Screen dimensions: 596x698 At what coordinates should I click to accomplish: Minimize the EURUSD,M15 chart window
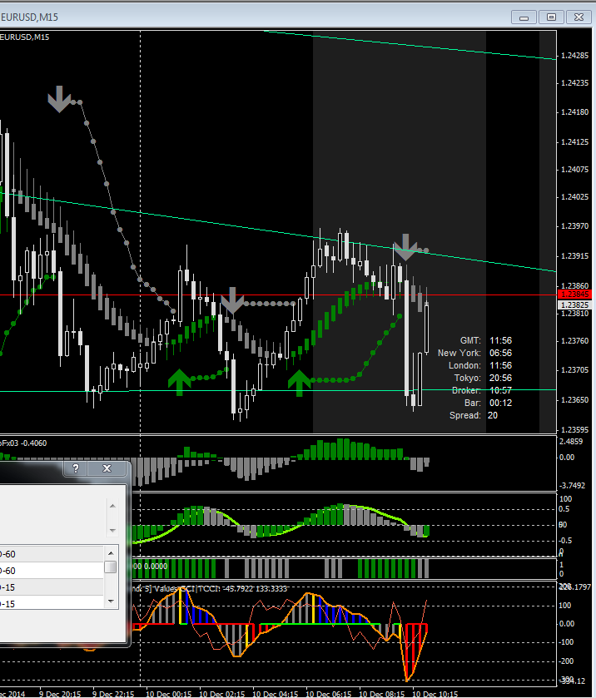pyautogui.click(x=522, y=16)
